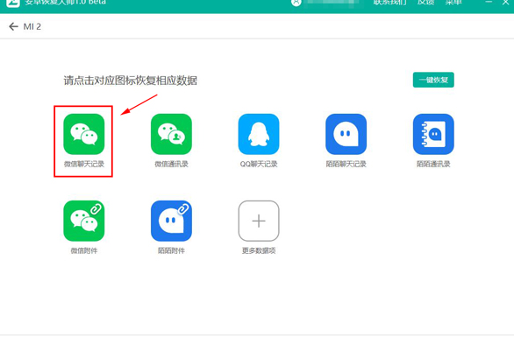Open WeChat contacts (微信通讯录) icon
This screenshot has height=338, width=514.
click(x=171, y=134)
